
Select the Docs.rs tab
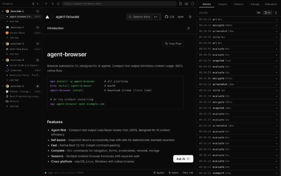21,101
